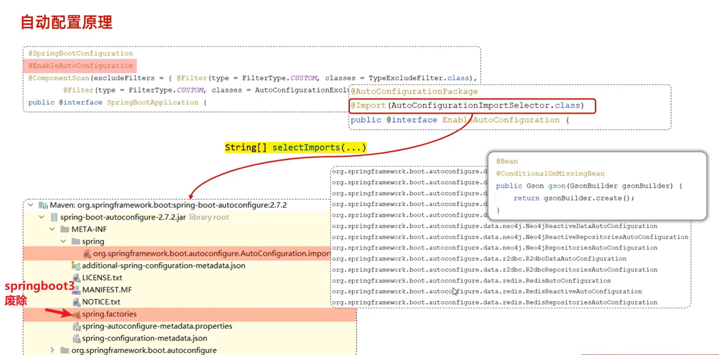Click the @AutoConfigurationPackage annotation

coord(414,91)
